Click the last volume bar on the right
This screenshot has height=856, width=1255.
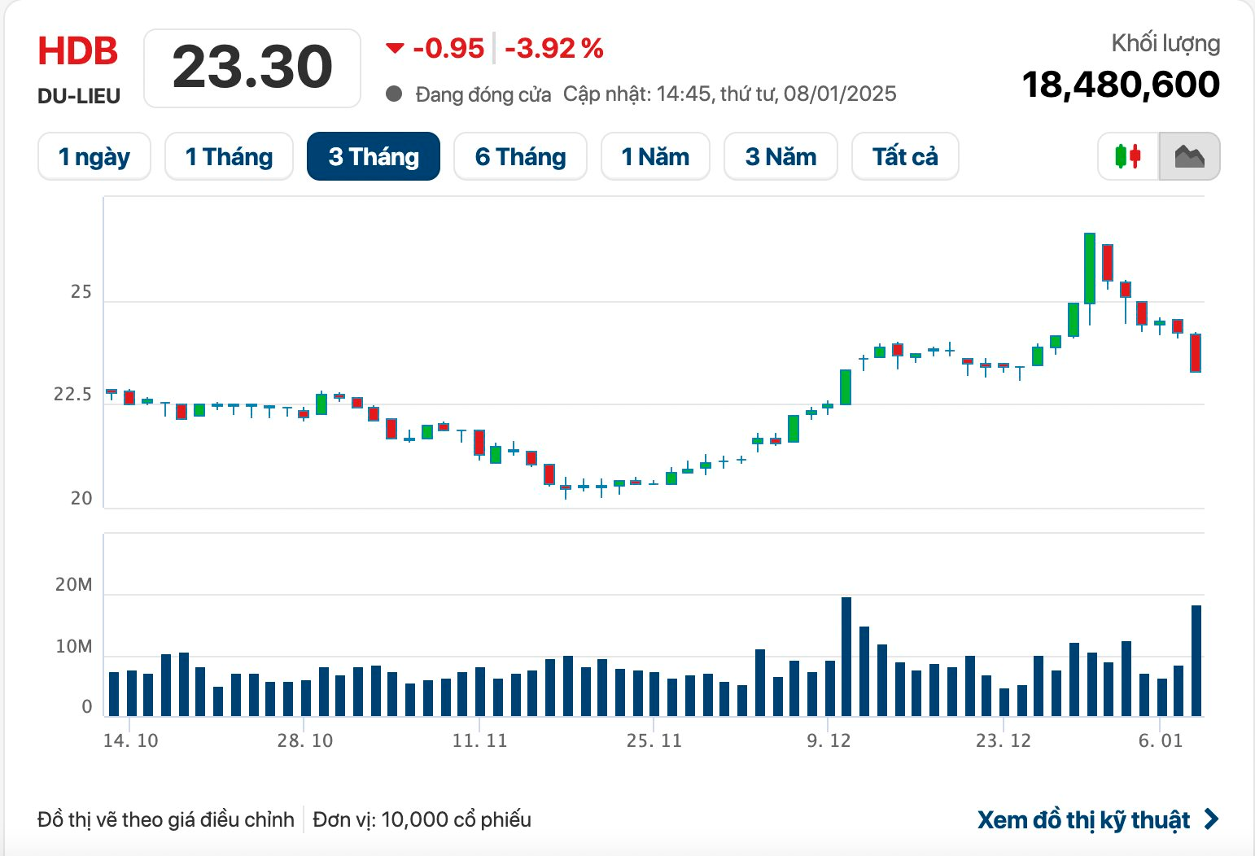click(x=1196, y=661)
